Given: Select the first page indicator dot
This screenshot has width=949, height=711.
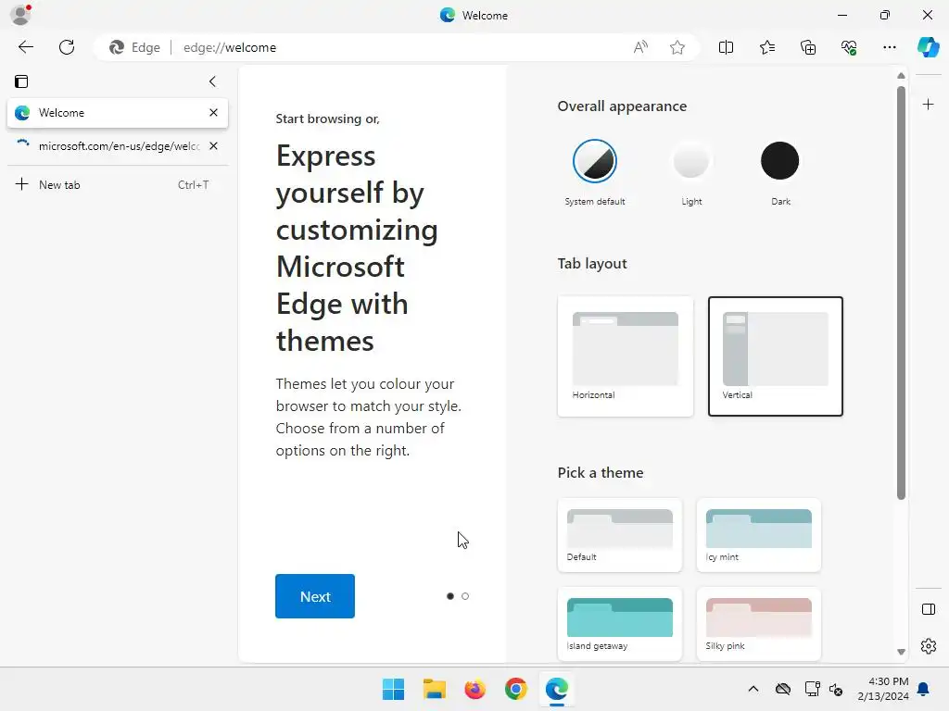Looking at the screenshot, I should point(449,596).
